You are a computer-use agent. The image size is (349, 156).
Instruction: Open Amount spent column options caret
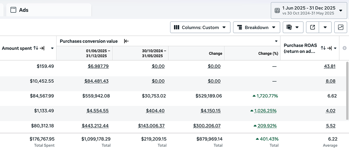click(x=52, y=48)
